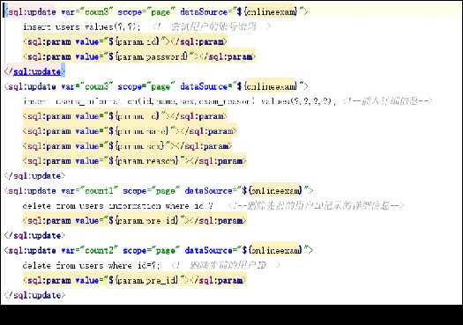This screenshot has height=325, width=463.
Task: Click the "insert users values(?,?);" statement
Action: point(81,27)
